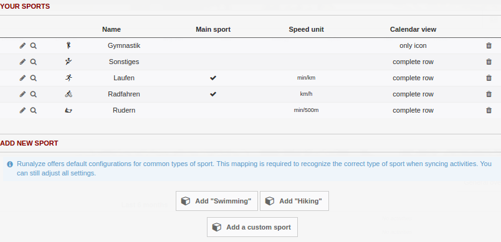Delete the Radfahren sport via trash icon
501x242 pixels.
pyautogui.click(x=489, y=94)
